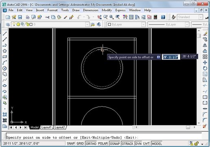Select the Fillet modify tool
The image size is (210, 147).
coord(205,120)
